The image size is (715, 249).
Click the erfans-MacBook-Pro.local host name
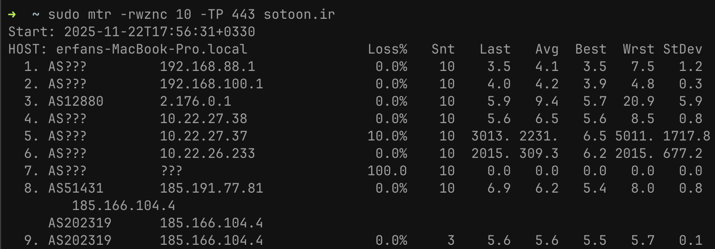[151, 49]
